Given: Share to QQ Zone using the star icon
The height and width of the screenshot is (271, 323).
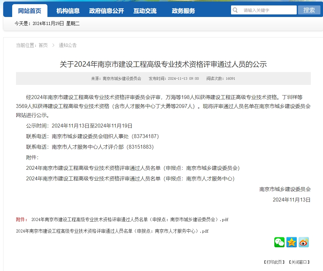Looking at the screenshot, I should click(291, 242).
